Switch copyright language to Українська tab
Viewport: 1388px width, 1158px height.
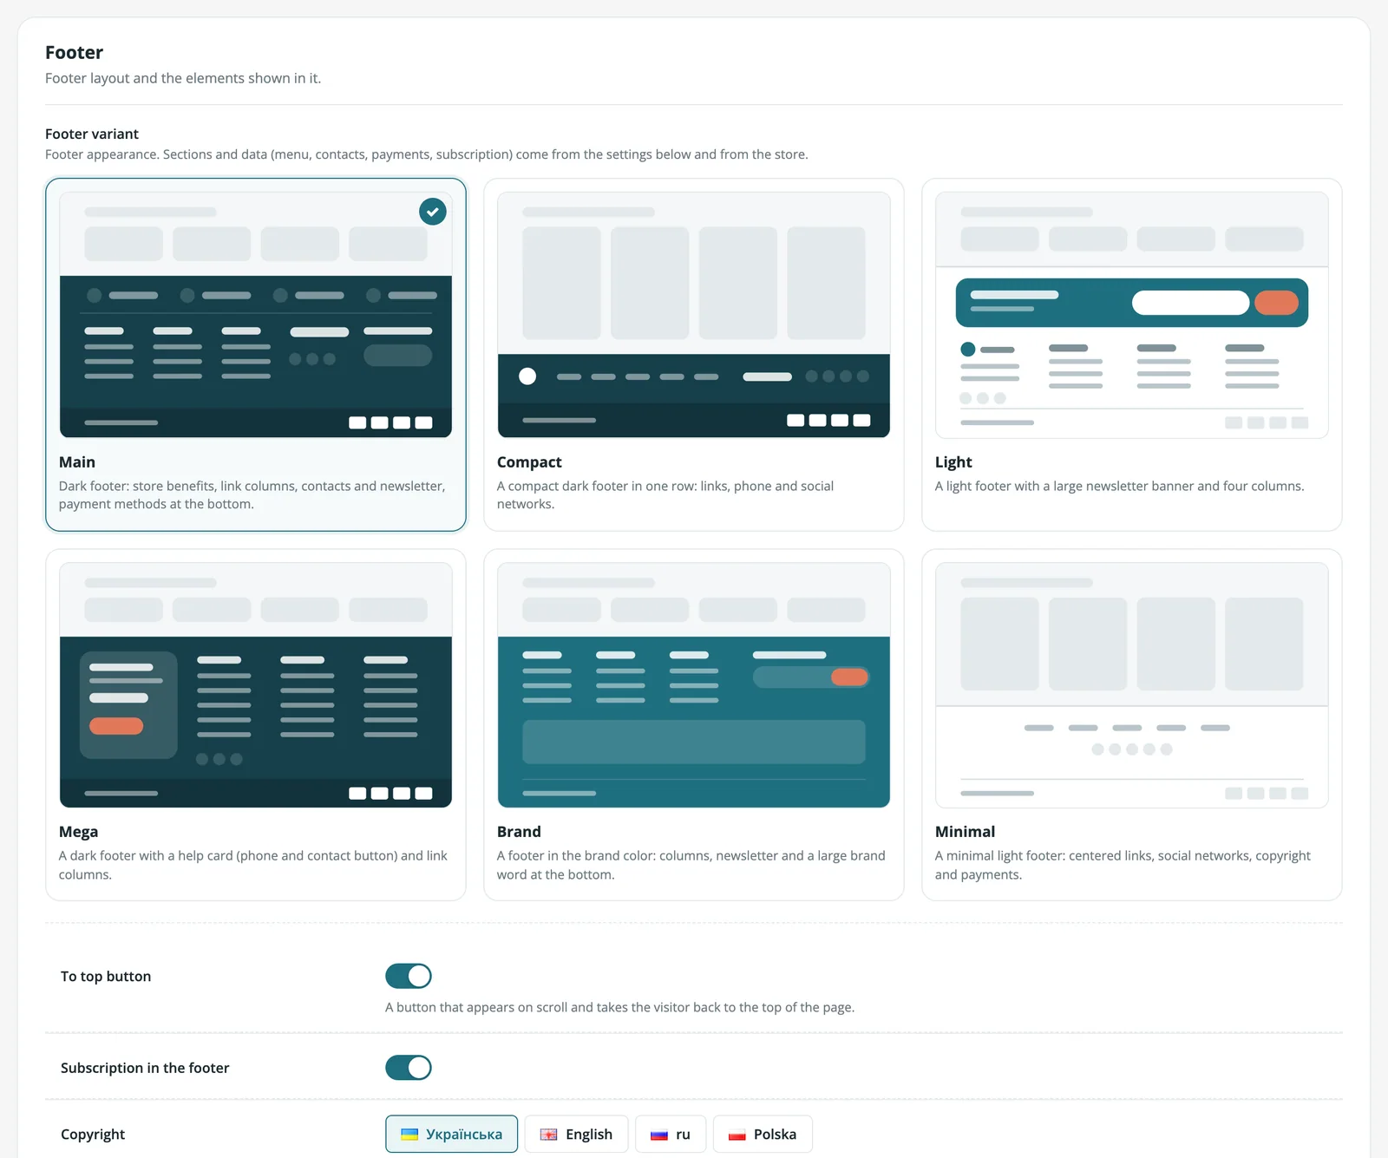point(451,1134)
